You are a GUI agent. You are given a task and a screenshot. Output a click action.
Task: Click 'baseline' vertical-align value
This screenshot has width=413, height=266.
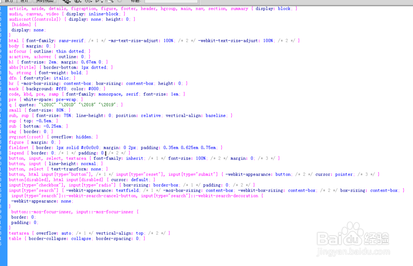click(216, 115)
